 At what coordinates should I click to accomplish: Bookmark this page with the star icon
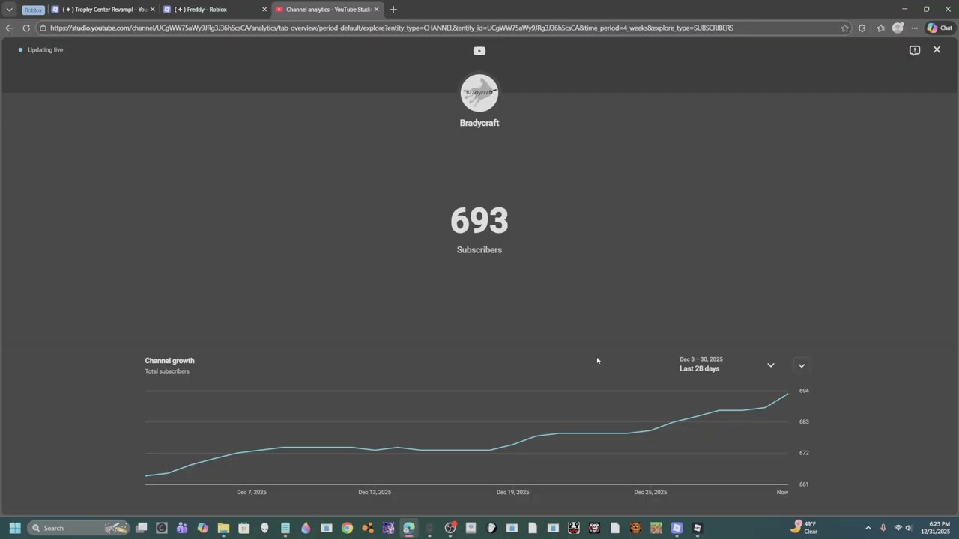point(844,28)
